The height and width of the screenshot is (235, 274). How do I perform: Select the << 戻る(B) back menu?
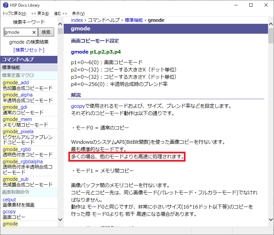point(40,14)
